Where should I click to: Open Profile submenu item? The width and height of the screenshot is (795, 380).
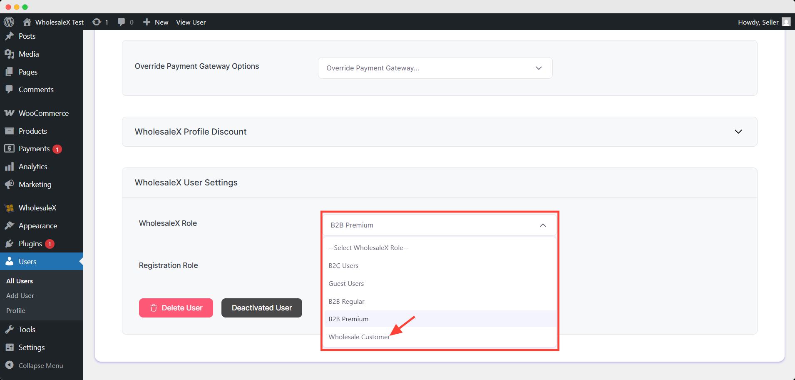point(16,311)
